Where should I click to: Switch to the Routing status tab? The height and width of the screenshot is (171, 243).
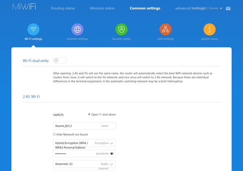63,8
